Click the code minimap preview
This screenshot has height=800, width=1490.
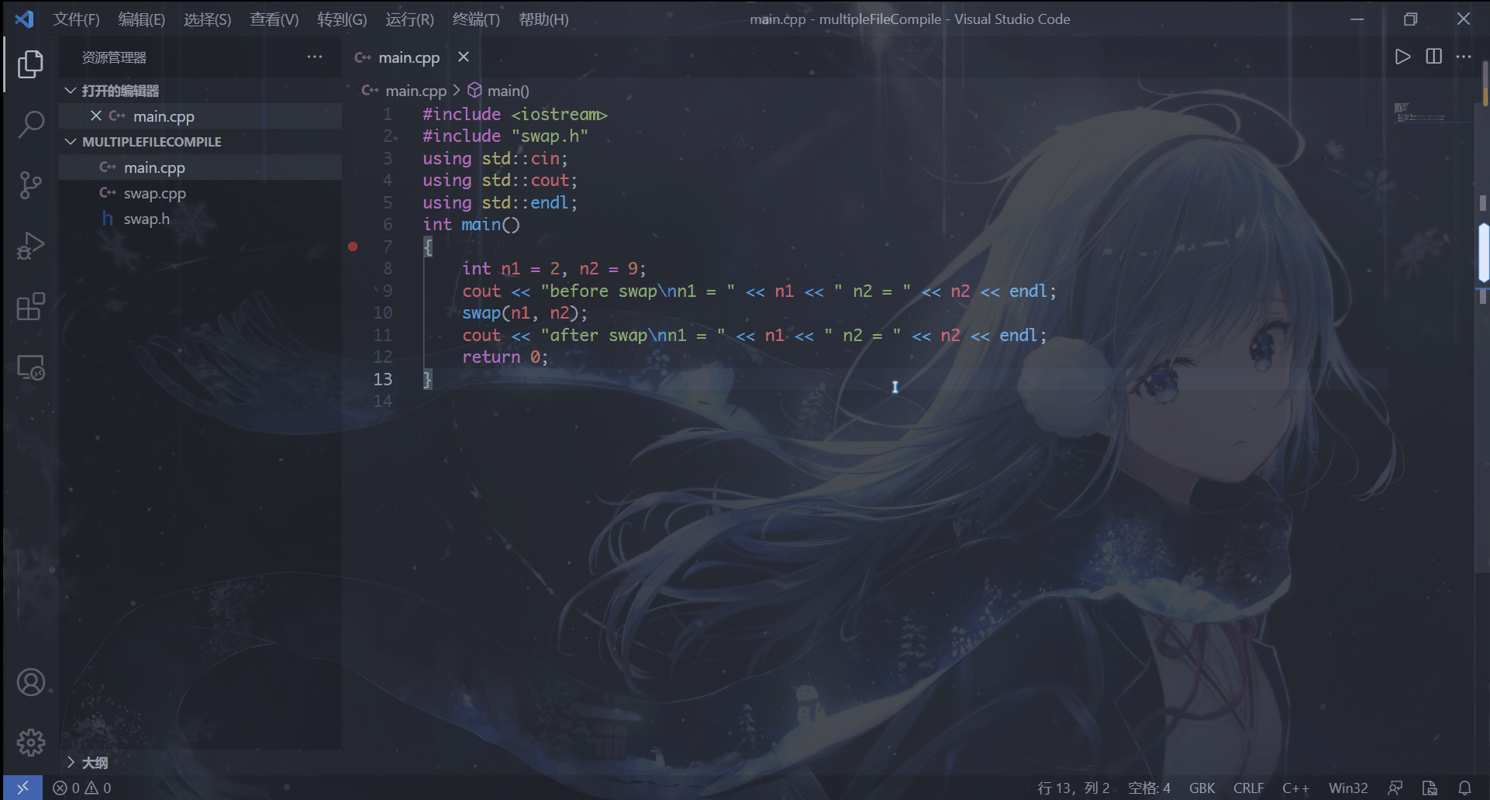coord(1419,113)
